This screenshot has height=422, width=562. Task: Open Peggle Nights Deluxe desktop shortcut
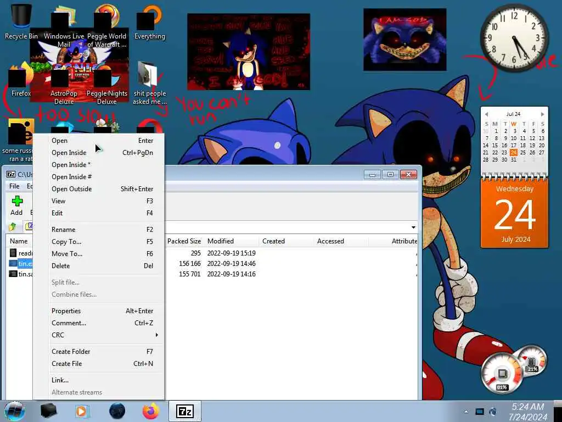point(107,86)
